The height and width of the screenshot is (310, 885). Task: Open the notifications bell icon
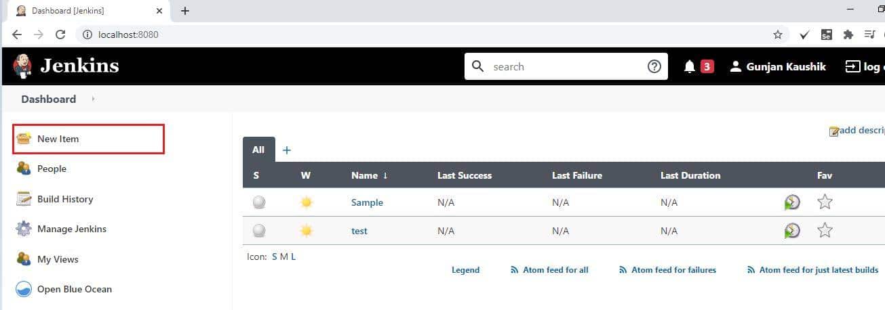tap(690, 66)
